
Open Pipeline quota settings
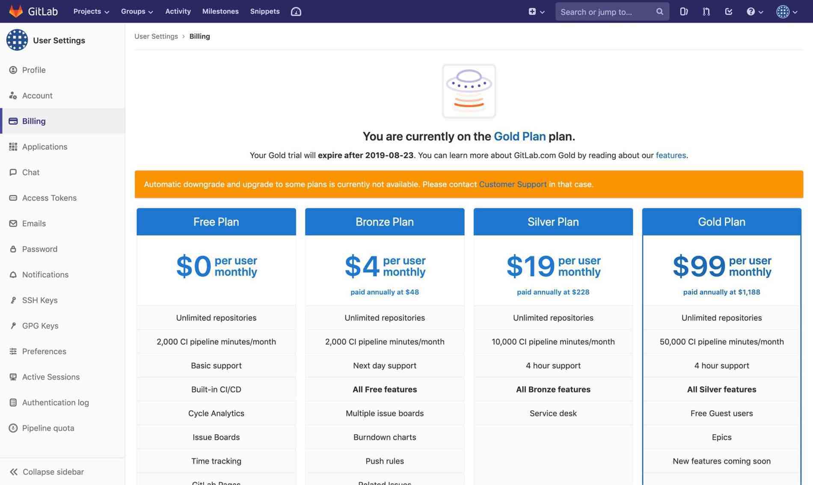[48, 428]
